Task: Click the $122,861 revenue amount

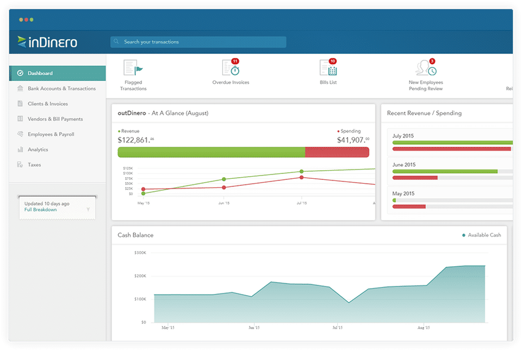Action: tap(136, 140)
